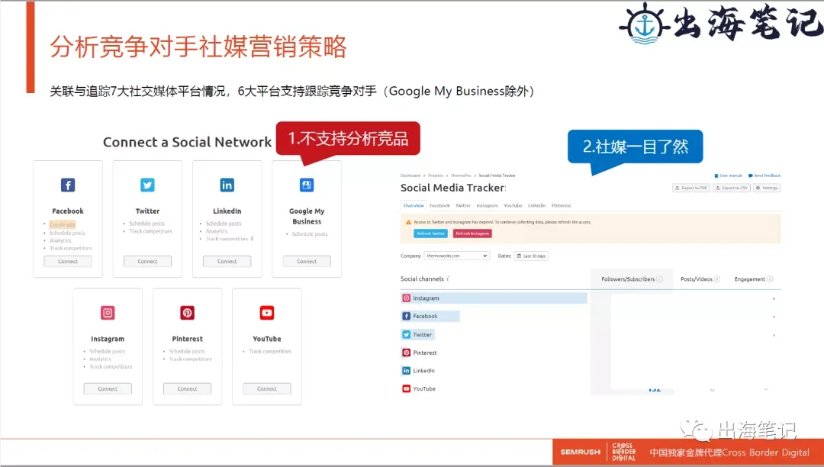Switch to the Instagram tab
The height and width of the screenshot is (467, 824).
487,205
